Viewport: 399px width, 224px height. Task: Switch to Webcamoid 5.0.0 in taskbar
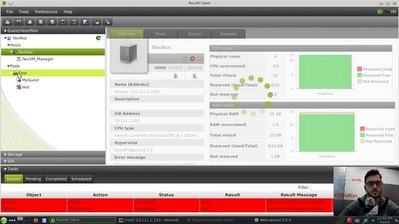(x=273, y=220)
